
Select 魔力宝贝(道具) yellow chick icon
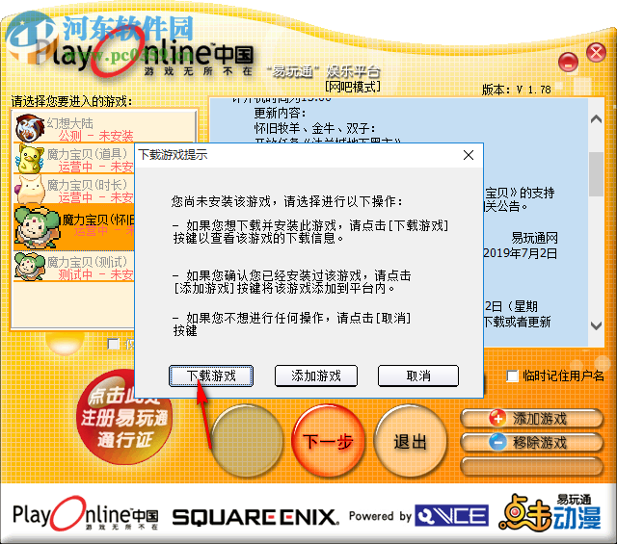[30, 159]
